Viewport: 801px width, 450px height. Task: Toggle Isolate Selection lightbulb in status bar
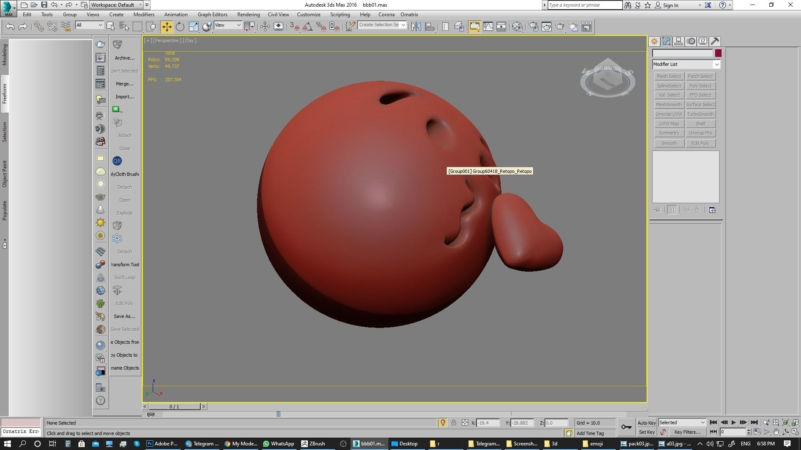(443, 422)
